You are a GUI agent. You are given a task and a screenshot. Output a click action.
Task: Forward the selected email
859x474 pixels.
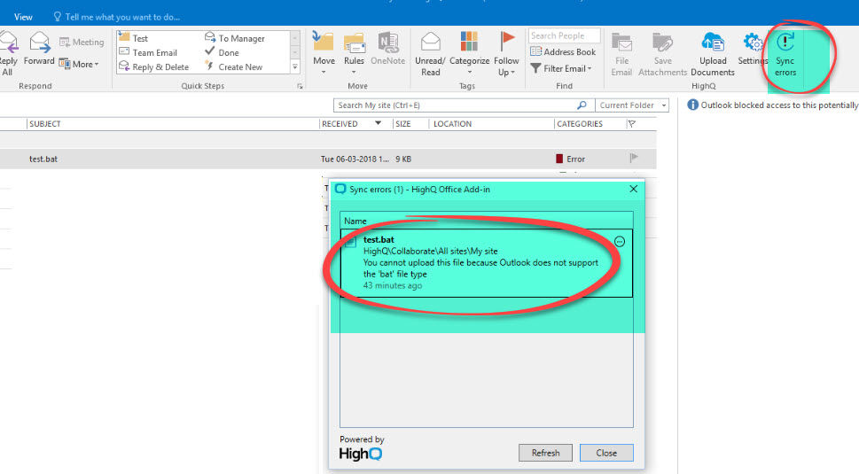tap(39, 43)
